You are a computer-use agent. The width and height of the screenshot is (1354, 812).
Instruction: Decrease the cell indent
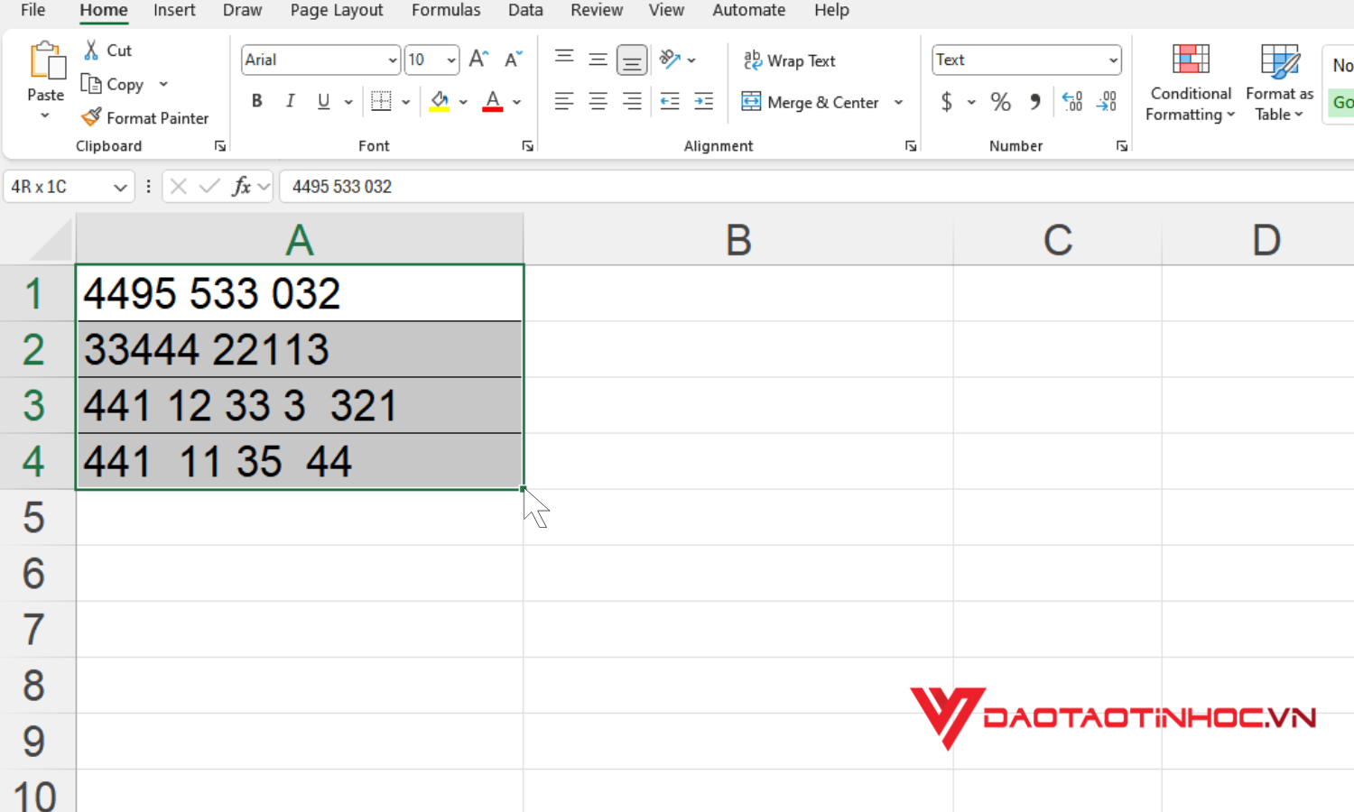click(x=670, y=101)
